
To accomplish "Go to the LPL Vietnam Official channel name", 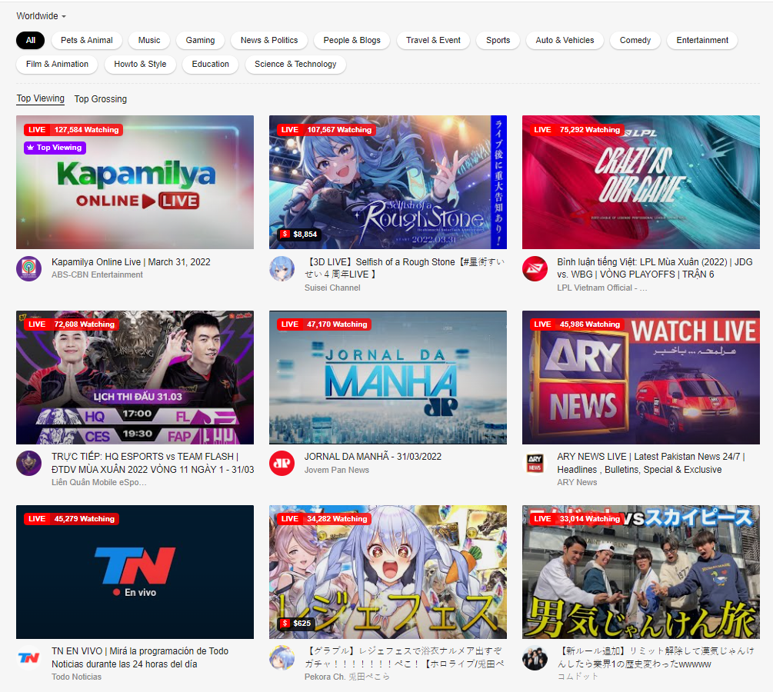I will coord(602,288).
